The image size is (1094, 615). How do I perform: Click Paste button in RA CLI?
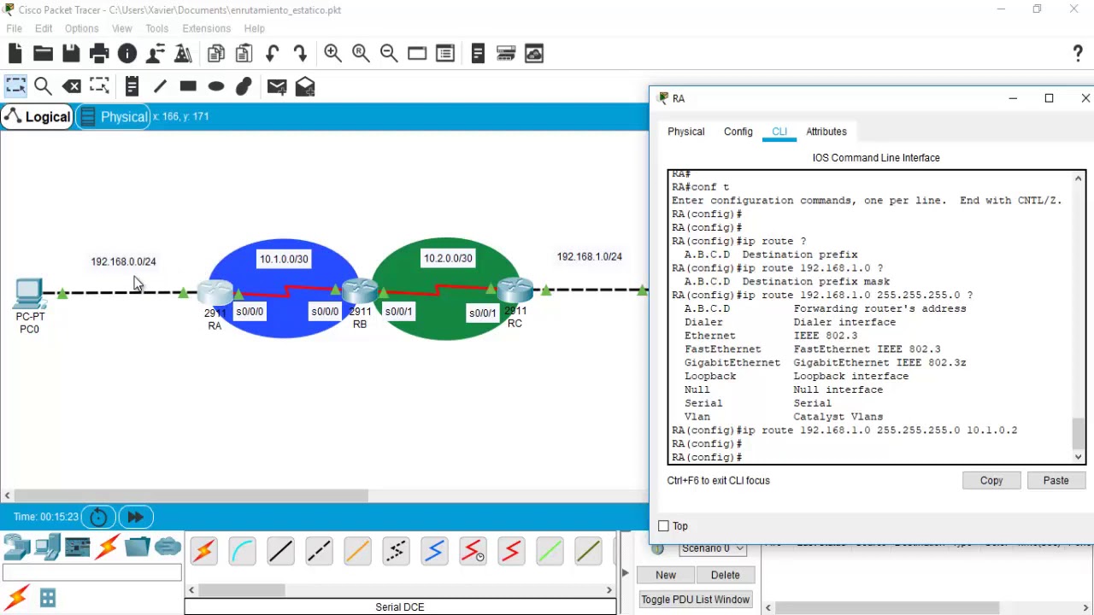click(x=1056, y=480)
